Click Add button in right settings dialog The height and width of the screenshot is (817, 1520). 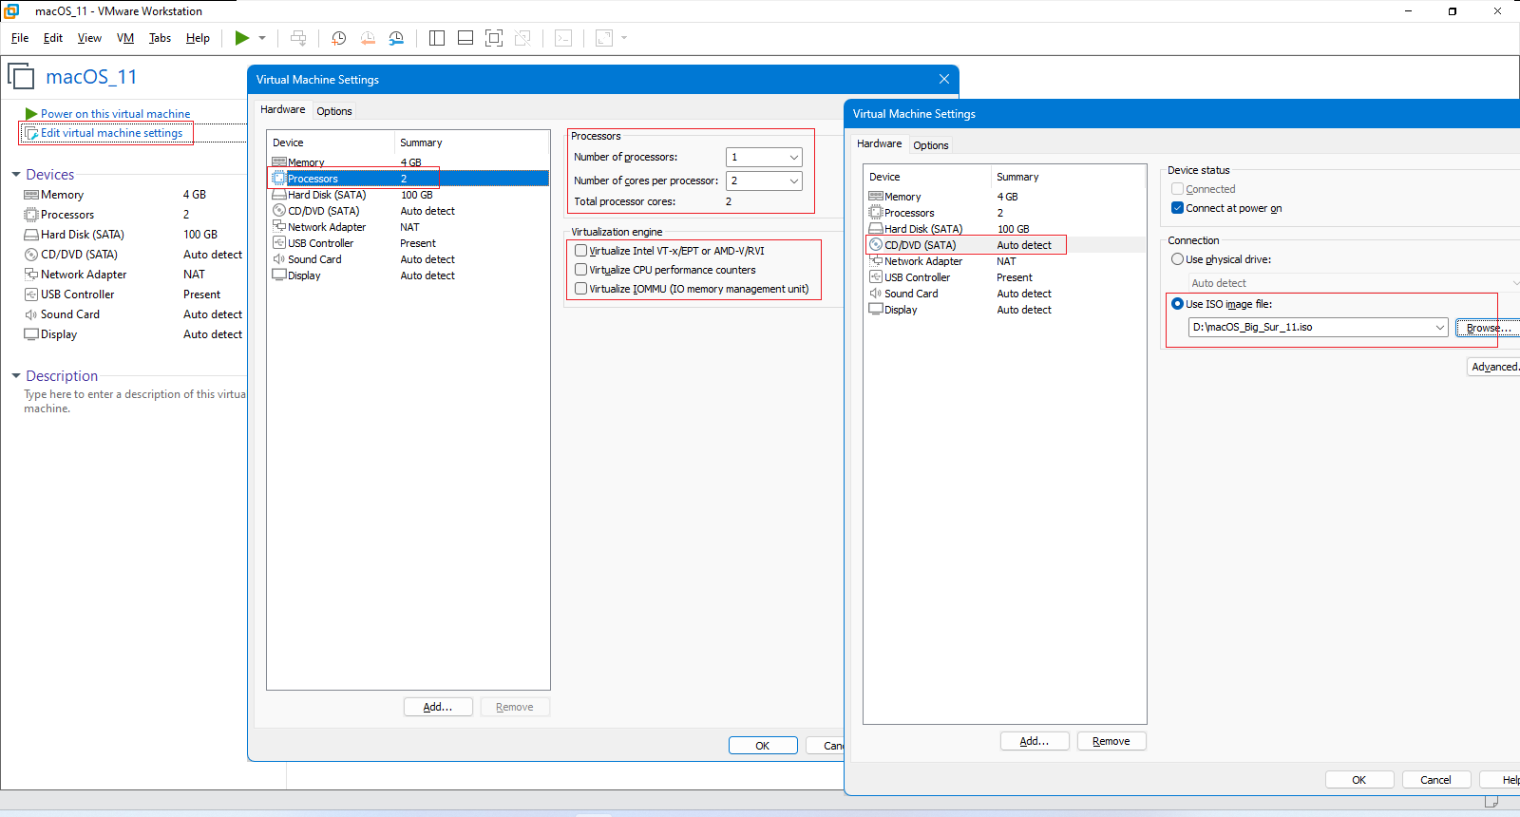coord(1035,741)
